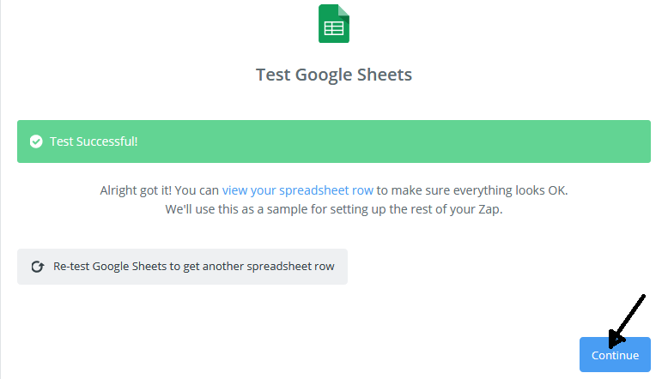Click the grey vertical border at left edge

(0, 189)
